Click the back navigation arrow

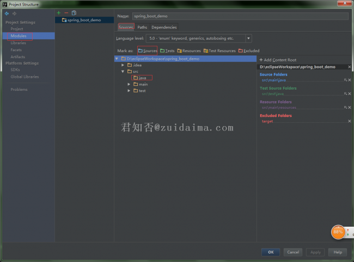pyautogui.click(x=7, y=13)
